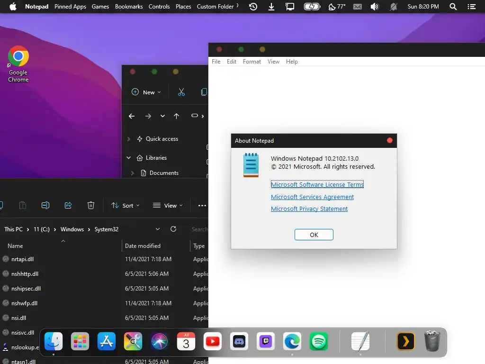Go forward with Explorer's right arrow
The width and height of the screenshot is (485, 364).
(148, 116)
